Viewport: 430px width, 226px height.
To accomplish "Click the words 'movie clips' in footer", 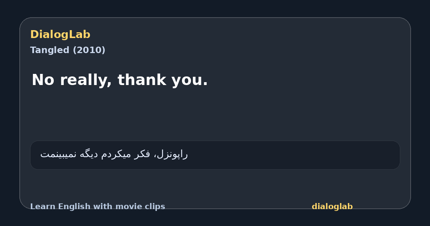I will tap(140, 207).
